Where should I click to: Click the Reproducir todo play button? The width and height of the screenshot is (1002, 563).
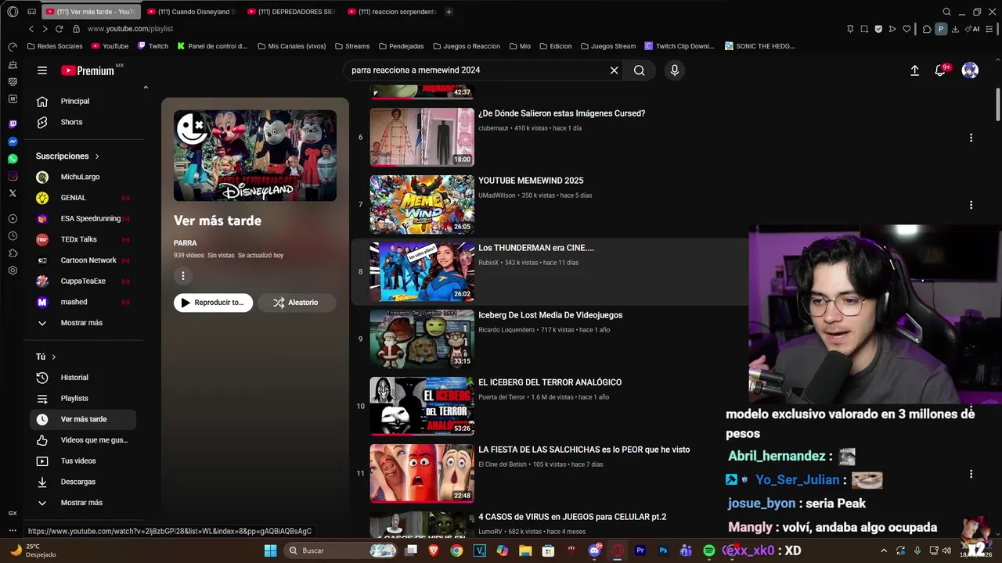[x=213, y=303]
